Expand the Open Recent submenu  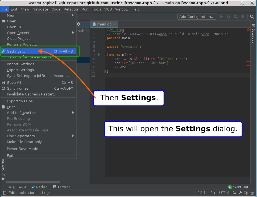(x=38, y=33)
